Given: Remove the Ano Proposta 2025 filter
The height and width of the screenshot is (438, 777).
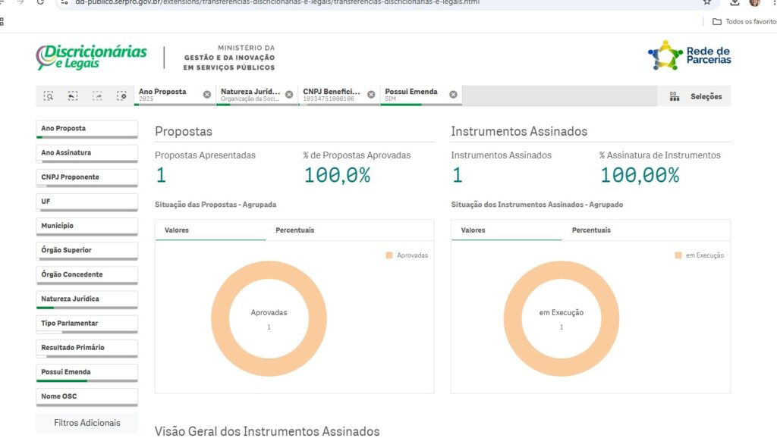Looking at the screenshot, I should pyautogui.click(x=207, y=95).
